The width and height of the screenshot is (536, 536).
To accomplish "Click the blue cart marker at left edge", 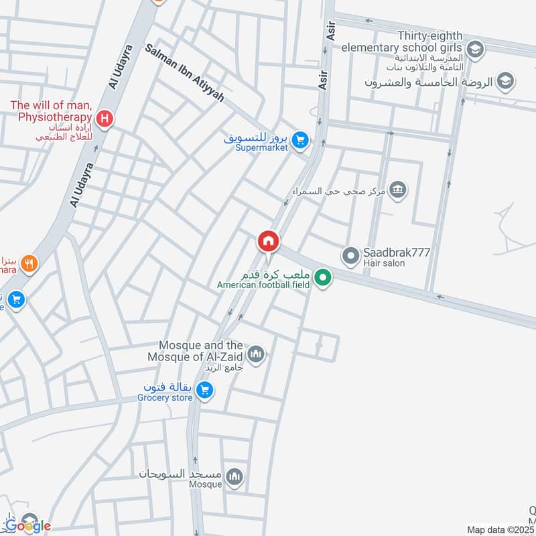I will pos(16,299).
